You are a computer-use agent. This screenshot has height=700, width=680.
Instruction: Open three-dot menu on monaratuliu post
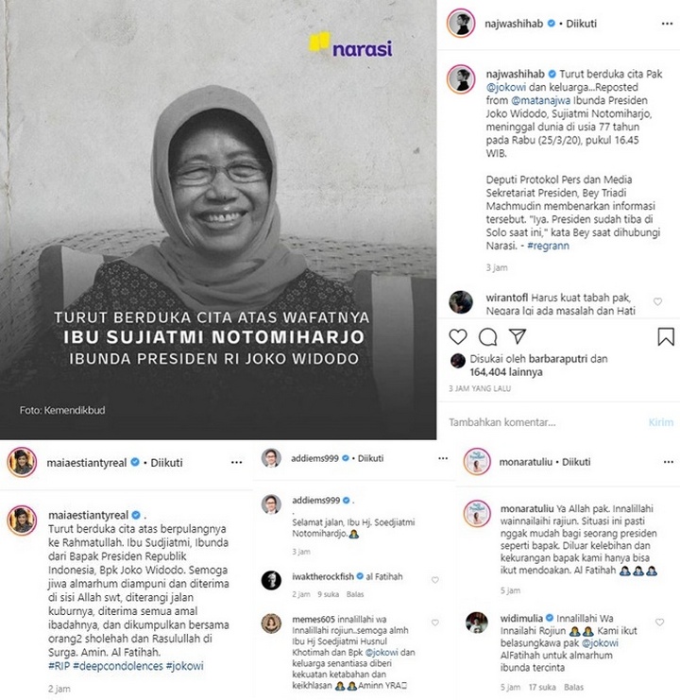pyautogui.click(x=669, y=462)
